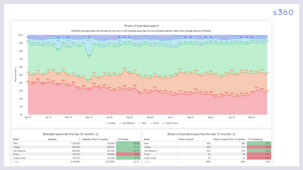Click New Balance YoY change pp cell 3.4%
This screenshot has height=170, width=303.
(x=259, y=151)
